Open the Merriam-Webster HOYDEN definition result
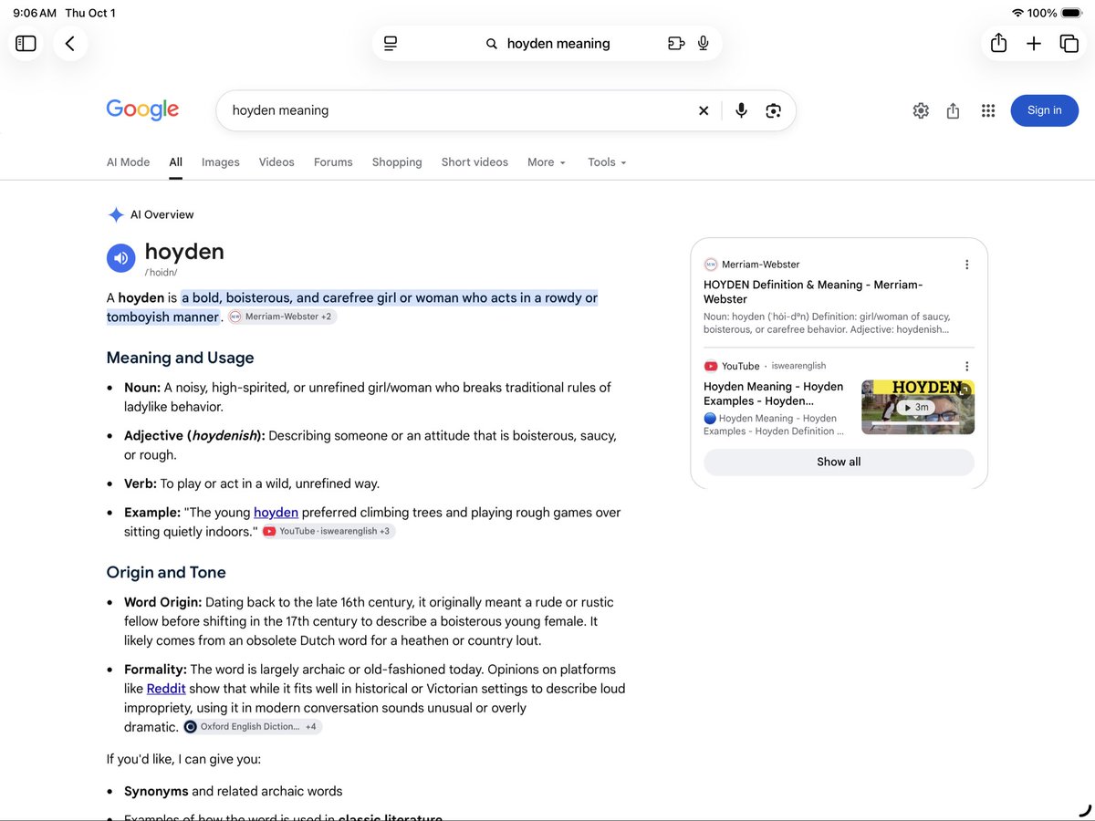Screen dimensions: 1095x821 tap(813, 292)
